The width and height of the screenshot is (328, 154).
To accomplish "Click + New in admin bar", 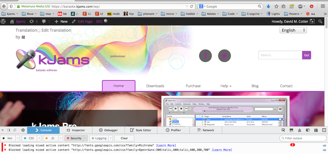I will pyautogui.click(x=61, y=21).
